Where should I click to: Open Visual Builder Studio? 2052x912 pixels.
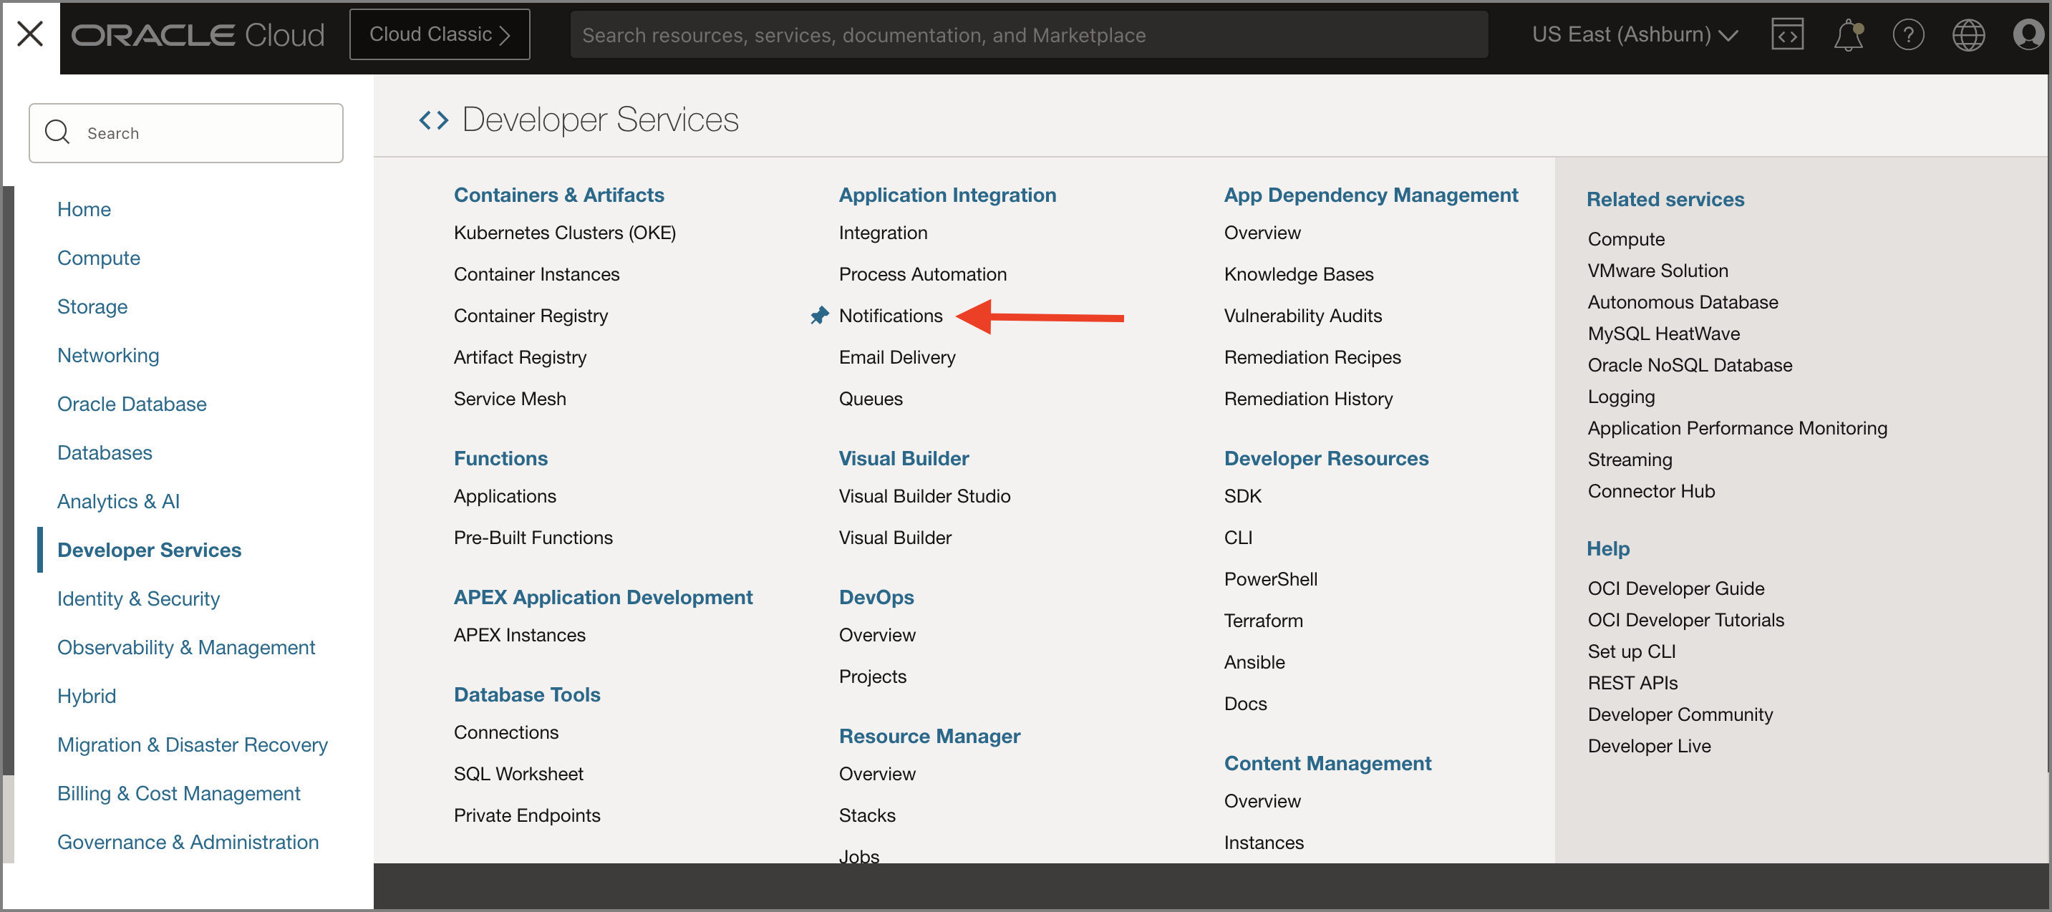[924, 495]
